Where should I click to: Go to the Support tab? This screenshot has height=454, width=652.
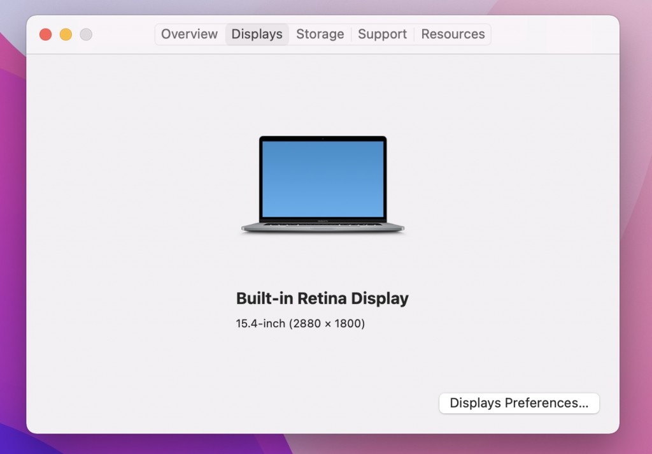click(x=382, y=34)
